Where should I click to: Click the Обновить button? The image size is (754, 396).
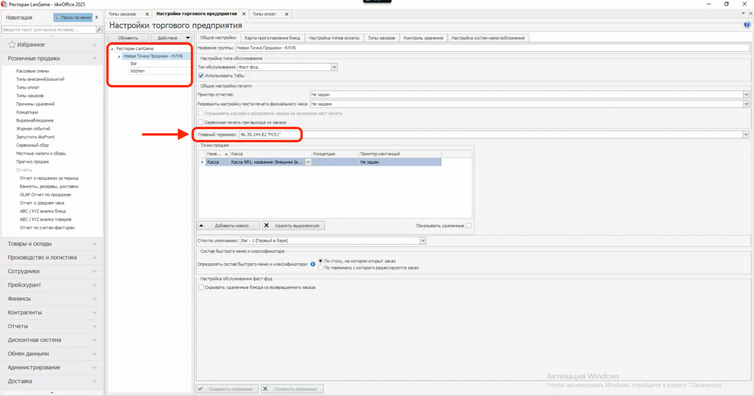(x=128, y=38)
